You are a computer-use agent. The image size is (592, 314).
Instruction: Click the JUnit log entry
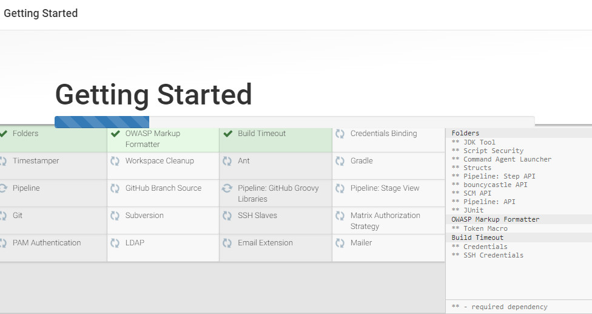pyautogui.click(x=468, y=210)
